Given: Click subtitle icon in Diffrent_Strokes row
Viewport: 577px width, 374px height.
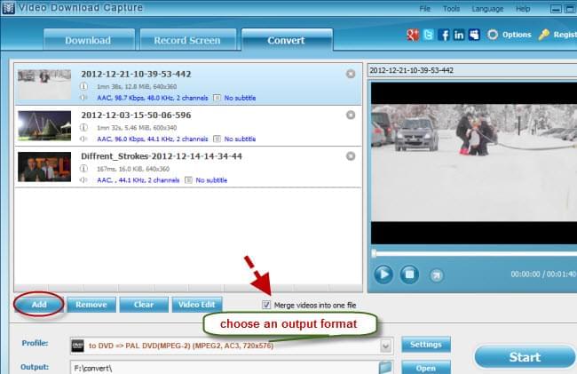Looking at the screenshot, I should click(x=188, y=180).
